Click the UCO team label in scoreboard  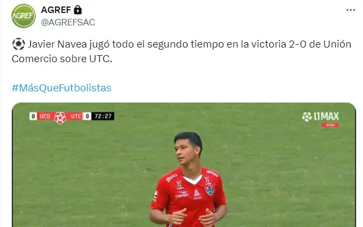[45, 116]
